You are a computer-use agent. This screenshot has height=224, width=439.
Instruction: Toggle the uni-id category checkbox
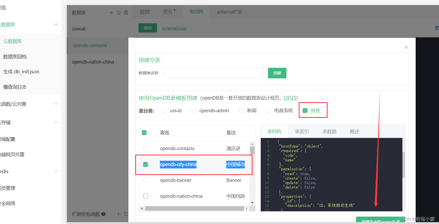[164, 110]
